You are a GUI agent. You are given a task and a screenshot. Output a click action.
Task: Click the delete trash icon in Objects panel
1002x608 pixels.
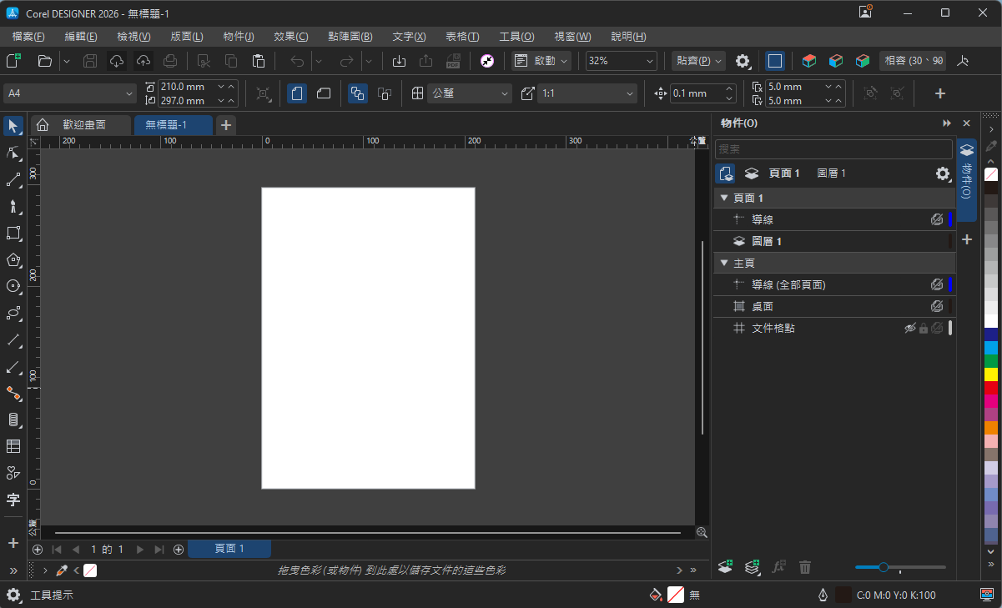(x=805, y=567)
